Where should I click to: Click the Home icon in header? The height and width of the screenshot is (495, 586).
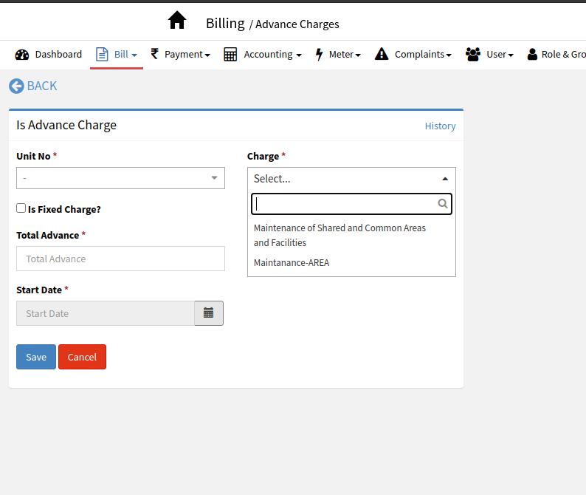(177, 21)
